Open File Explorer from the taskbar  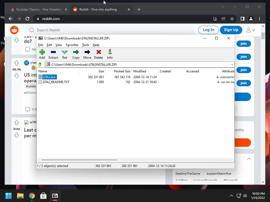tap(20, 196)
